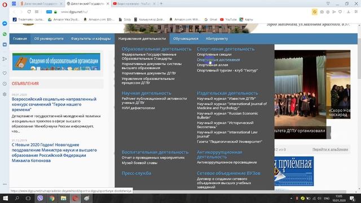Click Сведения об образовательной организации banner
The width and height of the screenshot is (361, 203).
(56, 61)
